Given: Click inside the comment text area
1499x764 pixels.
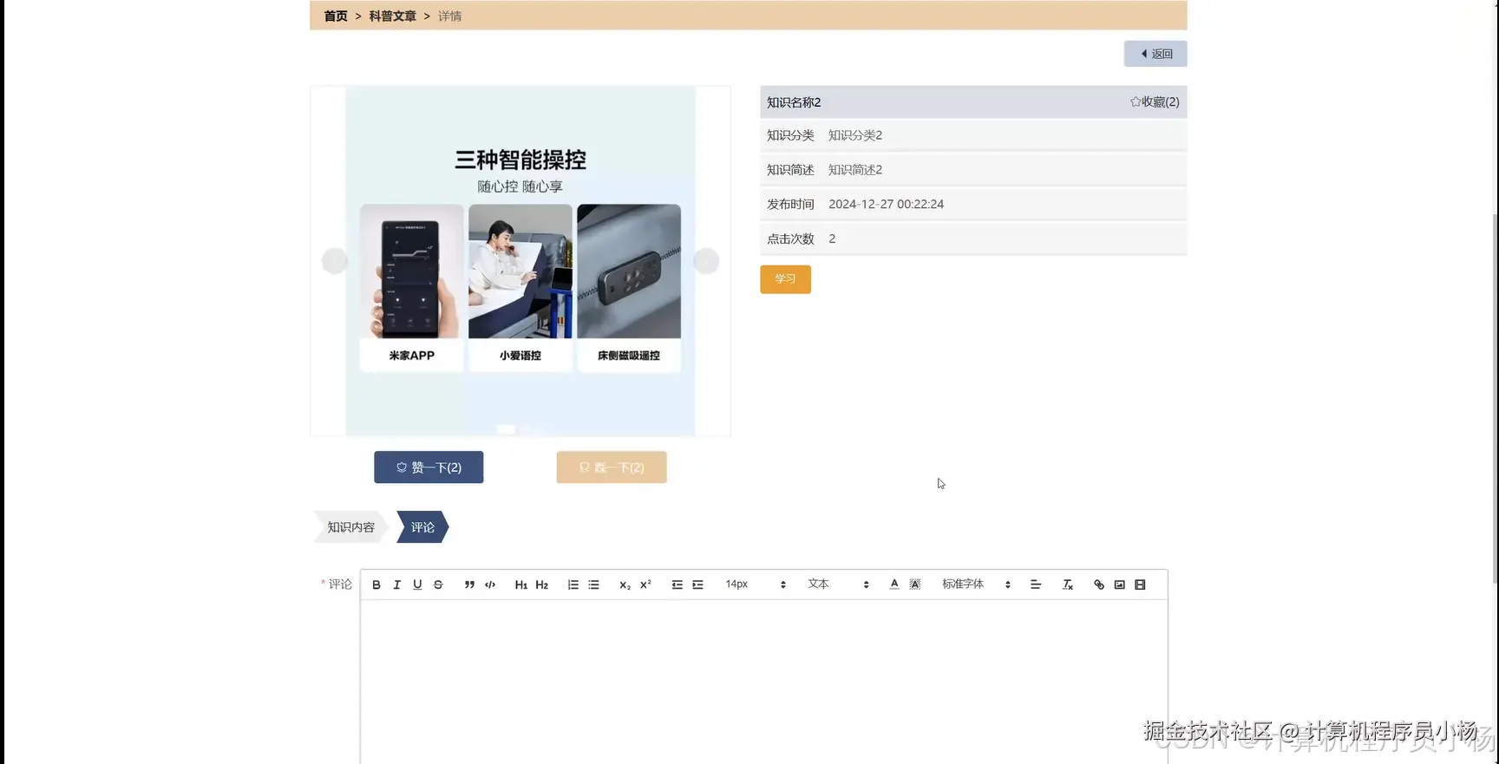Looking at the screenshot, I should point(763,682).
